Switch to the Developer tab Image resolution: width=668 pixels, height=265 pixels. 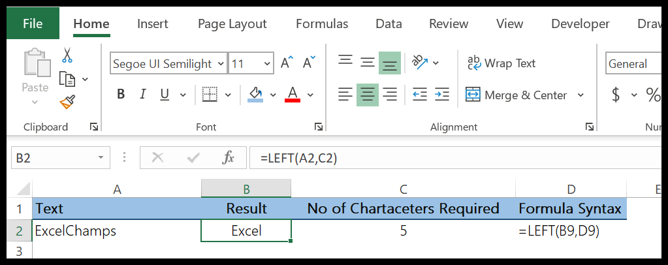click(581, 23)
